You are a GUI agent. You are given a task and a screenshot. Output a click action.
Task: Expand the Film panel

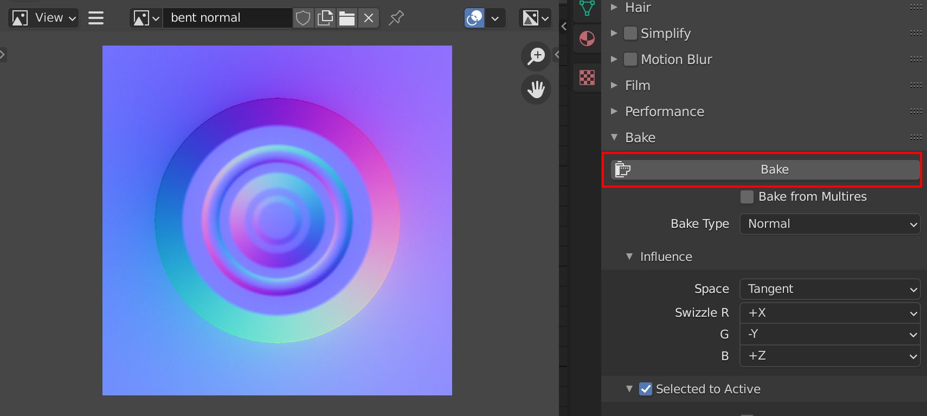614,85
